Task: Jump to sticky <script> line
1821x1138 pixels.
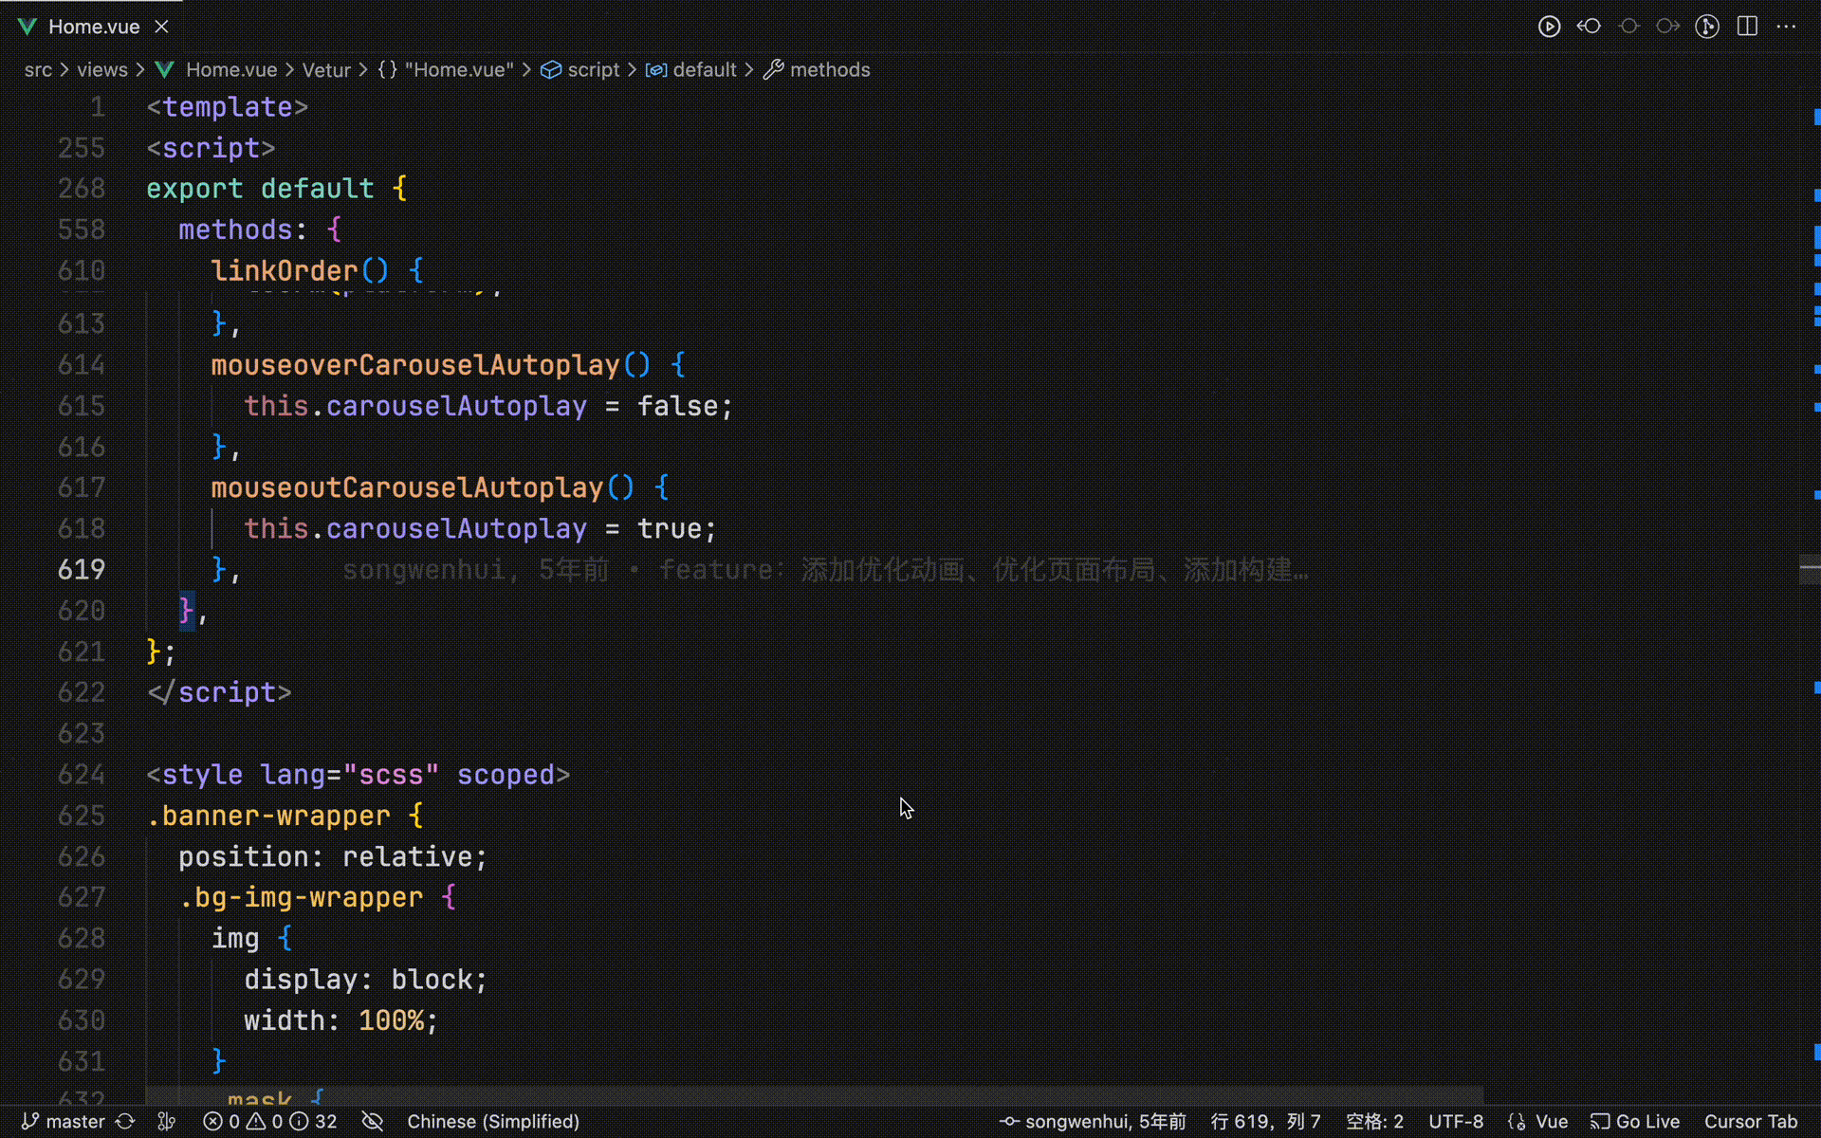Action: click(x=211, y=148)
